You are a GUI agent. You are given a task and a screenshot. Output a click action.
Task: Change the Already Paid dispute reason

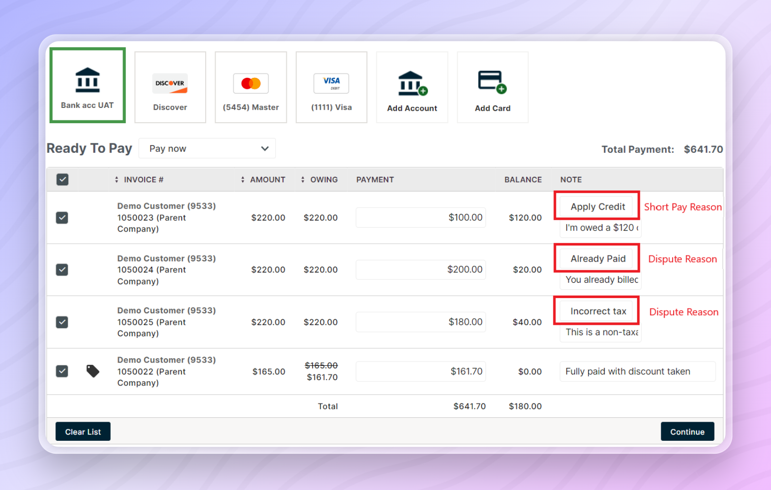coord(597,259)
